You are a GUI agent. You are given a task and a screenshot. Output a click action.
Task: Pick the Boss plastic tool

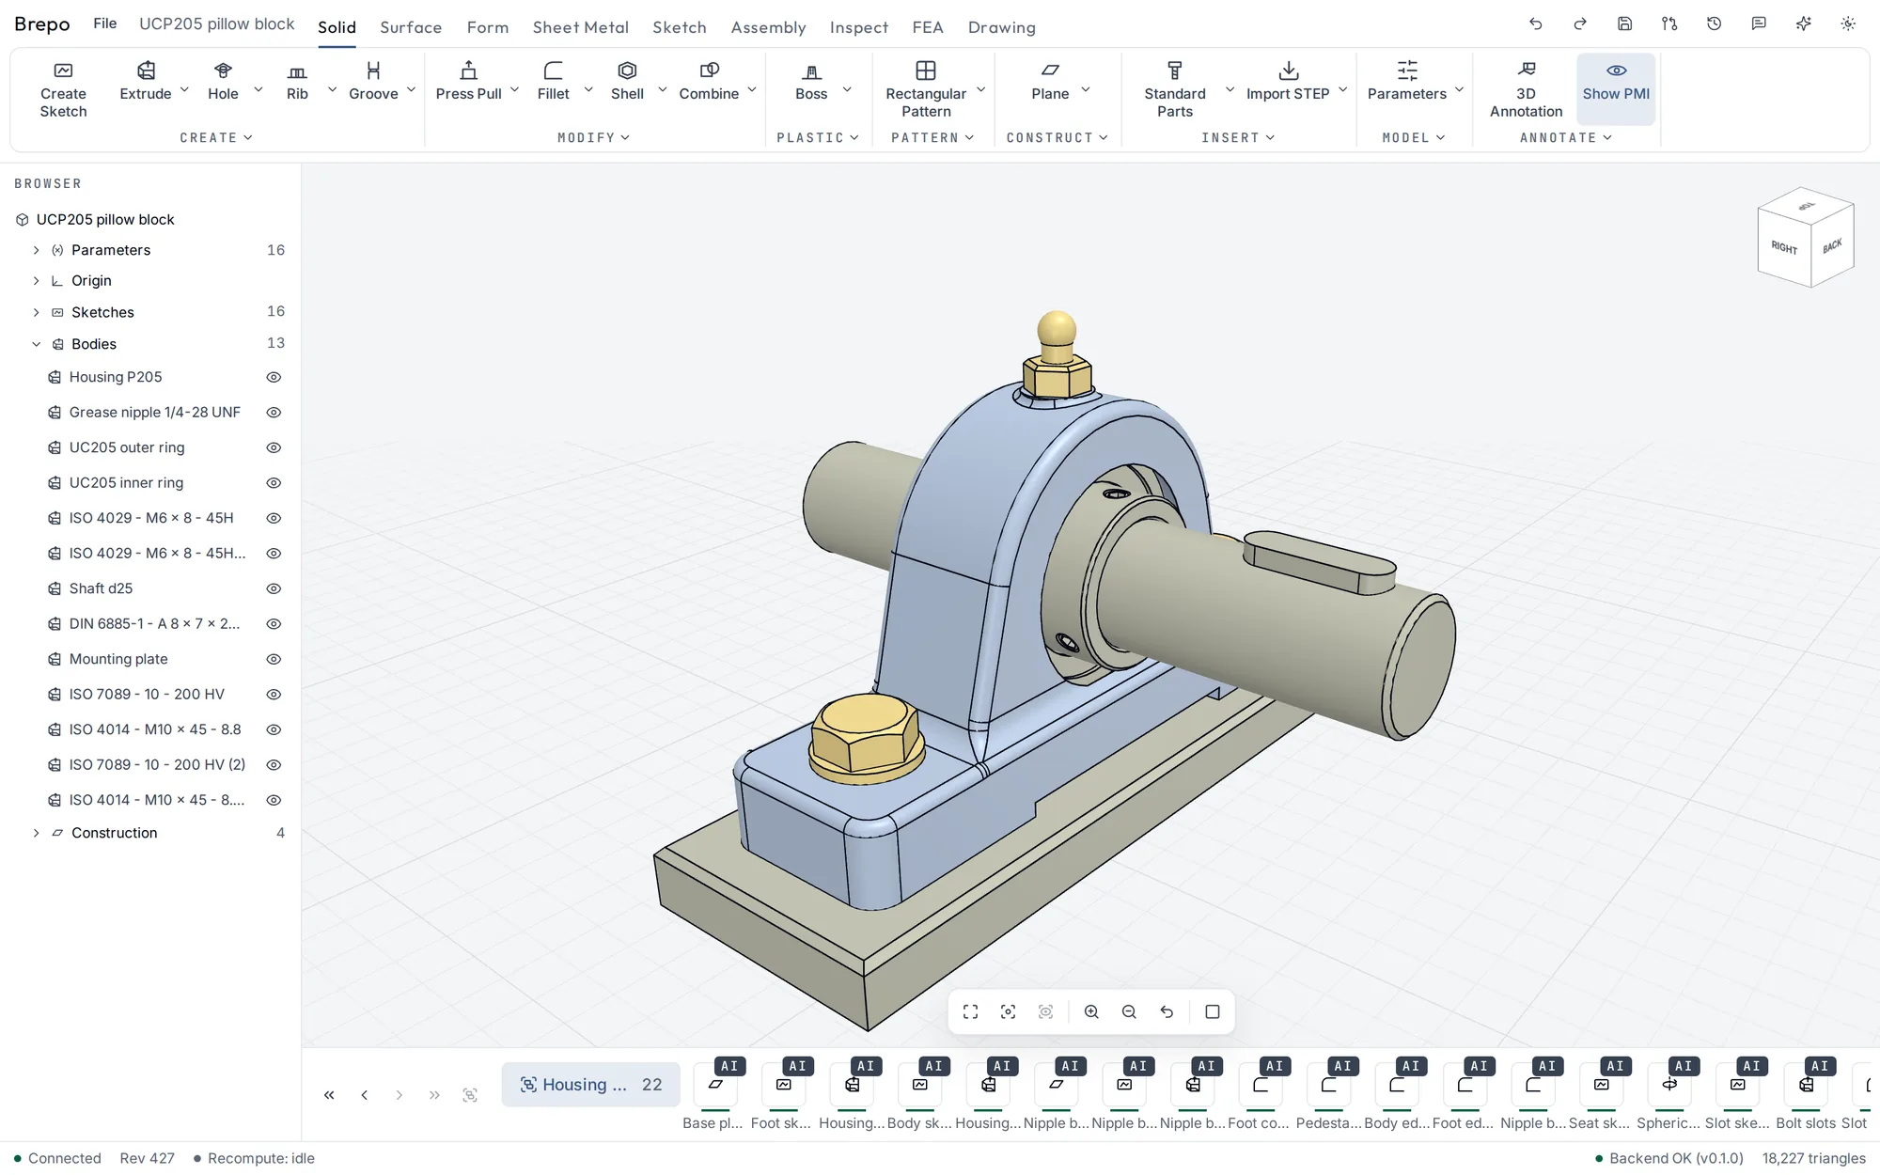point(811,82)
